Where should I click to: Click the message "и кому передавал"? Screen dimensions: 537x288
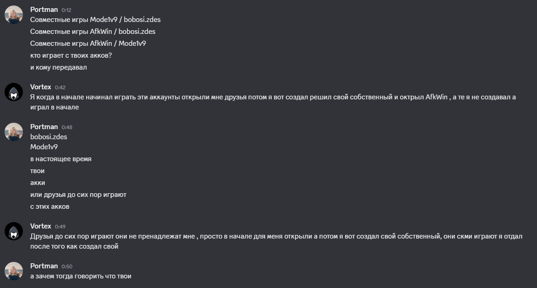click(x=58, y=67)
